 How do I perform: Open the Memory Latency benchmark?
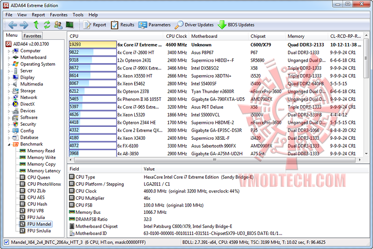coord(44,171)
